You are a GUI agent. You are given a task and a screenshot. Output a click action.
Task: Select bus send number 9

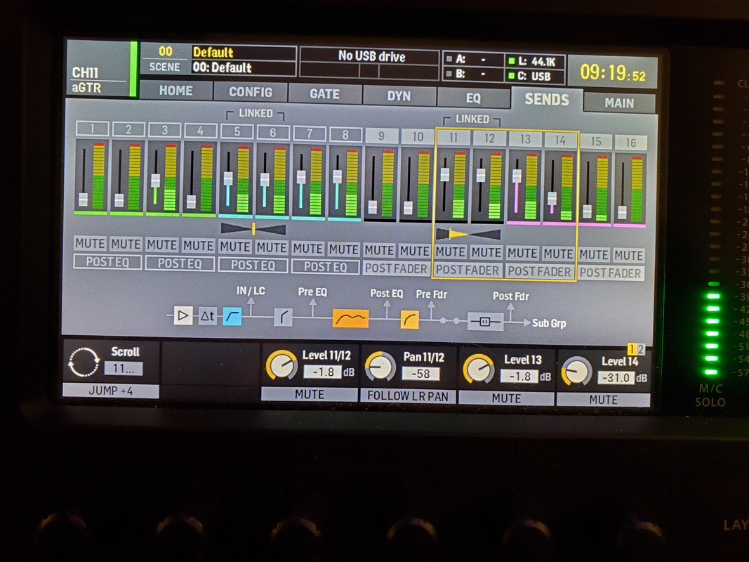pyautogui.click(x=381, y=136)
